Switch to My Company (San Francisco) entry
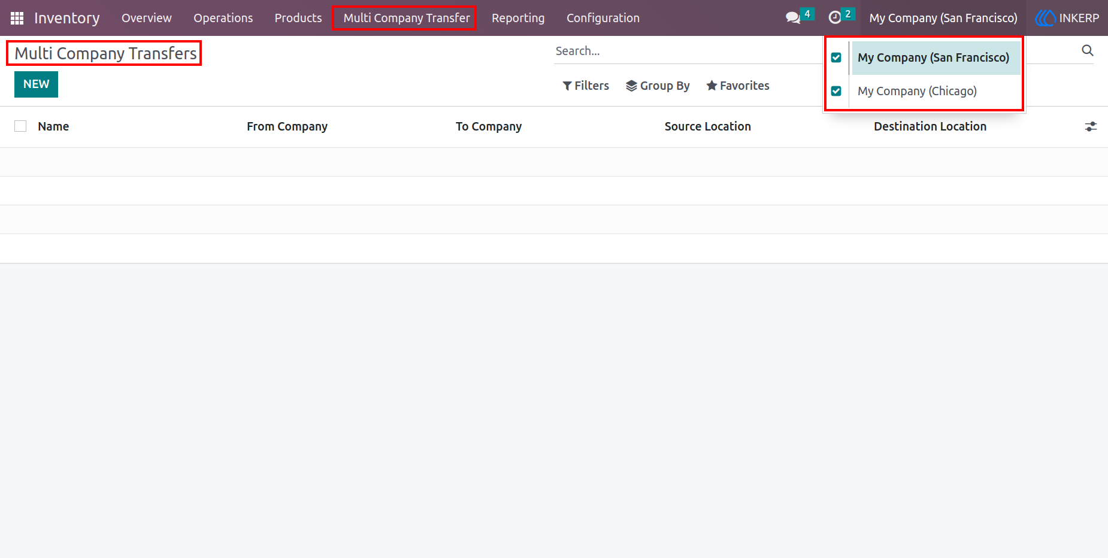 tap(936, 57)
